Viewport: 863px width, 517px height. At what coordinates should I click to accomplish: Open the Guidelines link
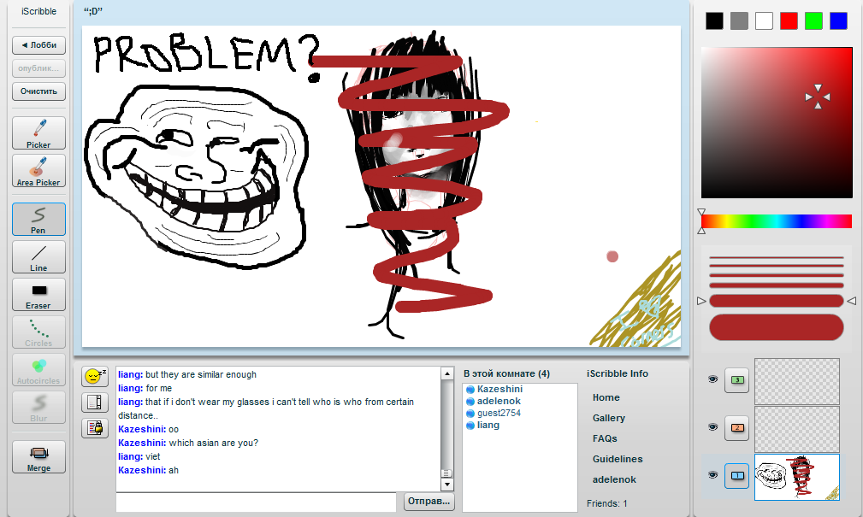618,459
